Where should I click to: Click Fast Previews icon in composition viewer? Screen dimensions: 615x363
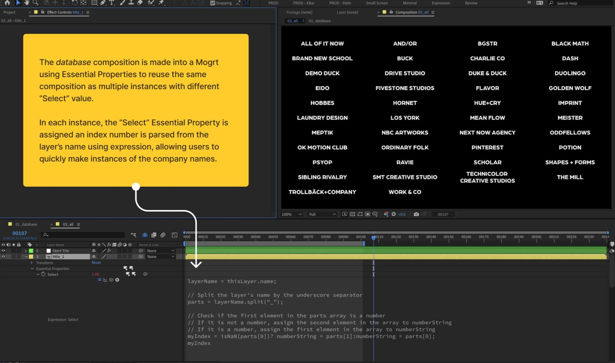click(345, 214)
